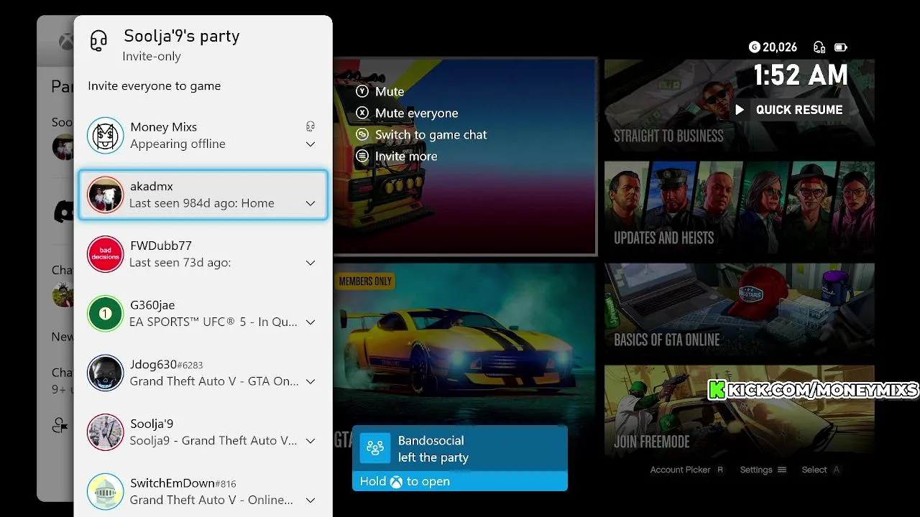This screenshot has width=920, height=517.
Task: Open Basics of GTA Online tile
Action: pyautogui.click(x=739, y=309)
